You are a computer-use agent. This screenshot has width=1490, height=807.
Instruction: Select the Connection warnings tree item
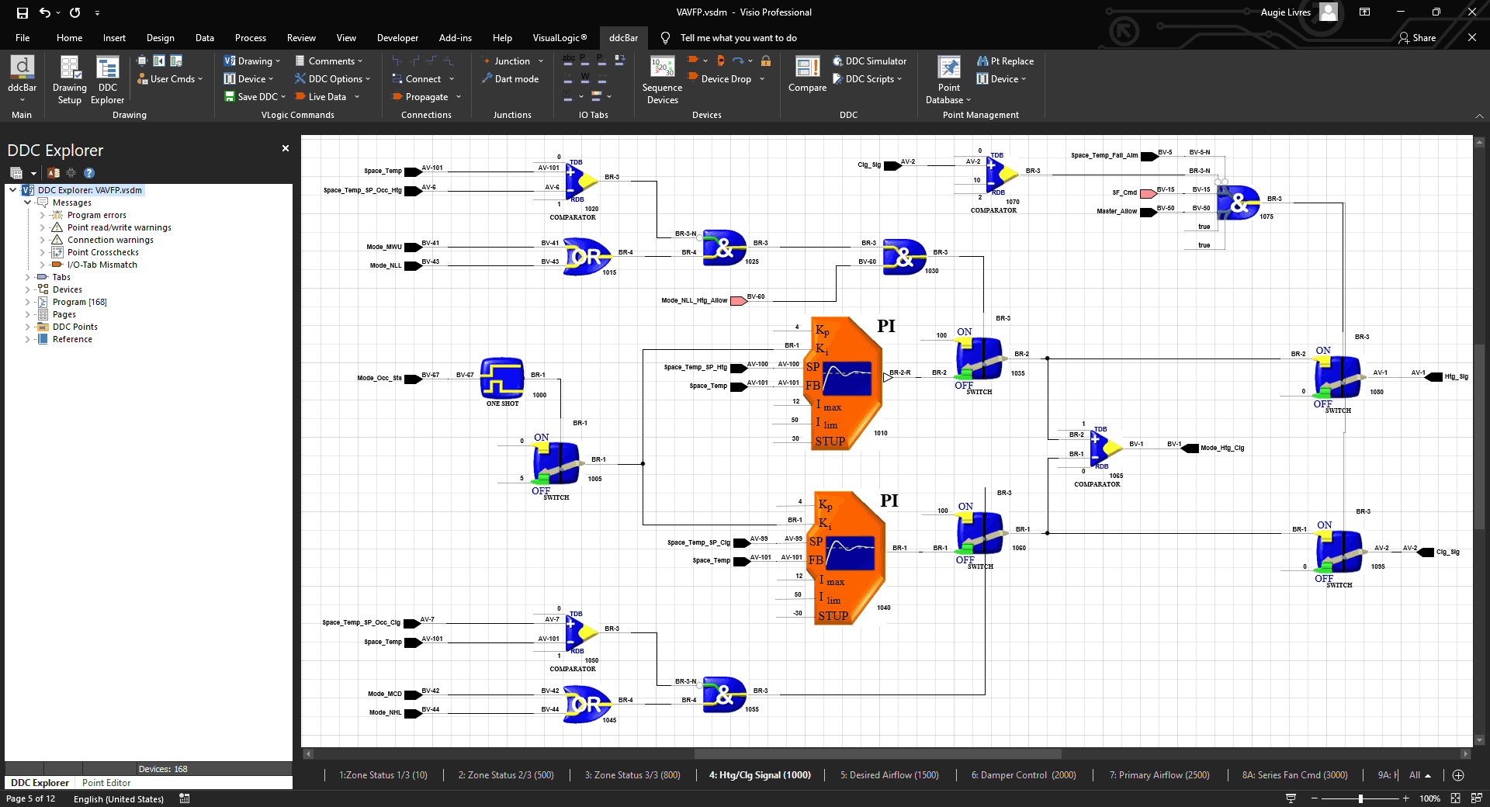pyautogui.click(x=110, y=241)
